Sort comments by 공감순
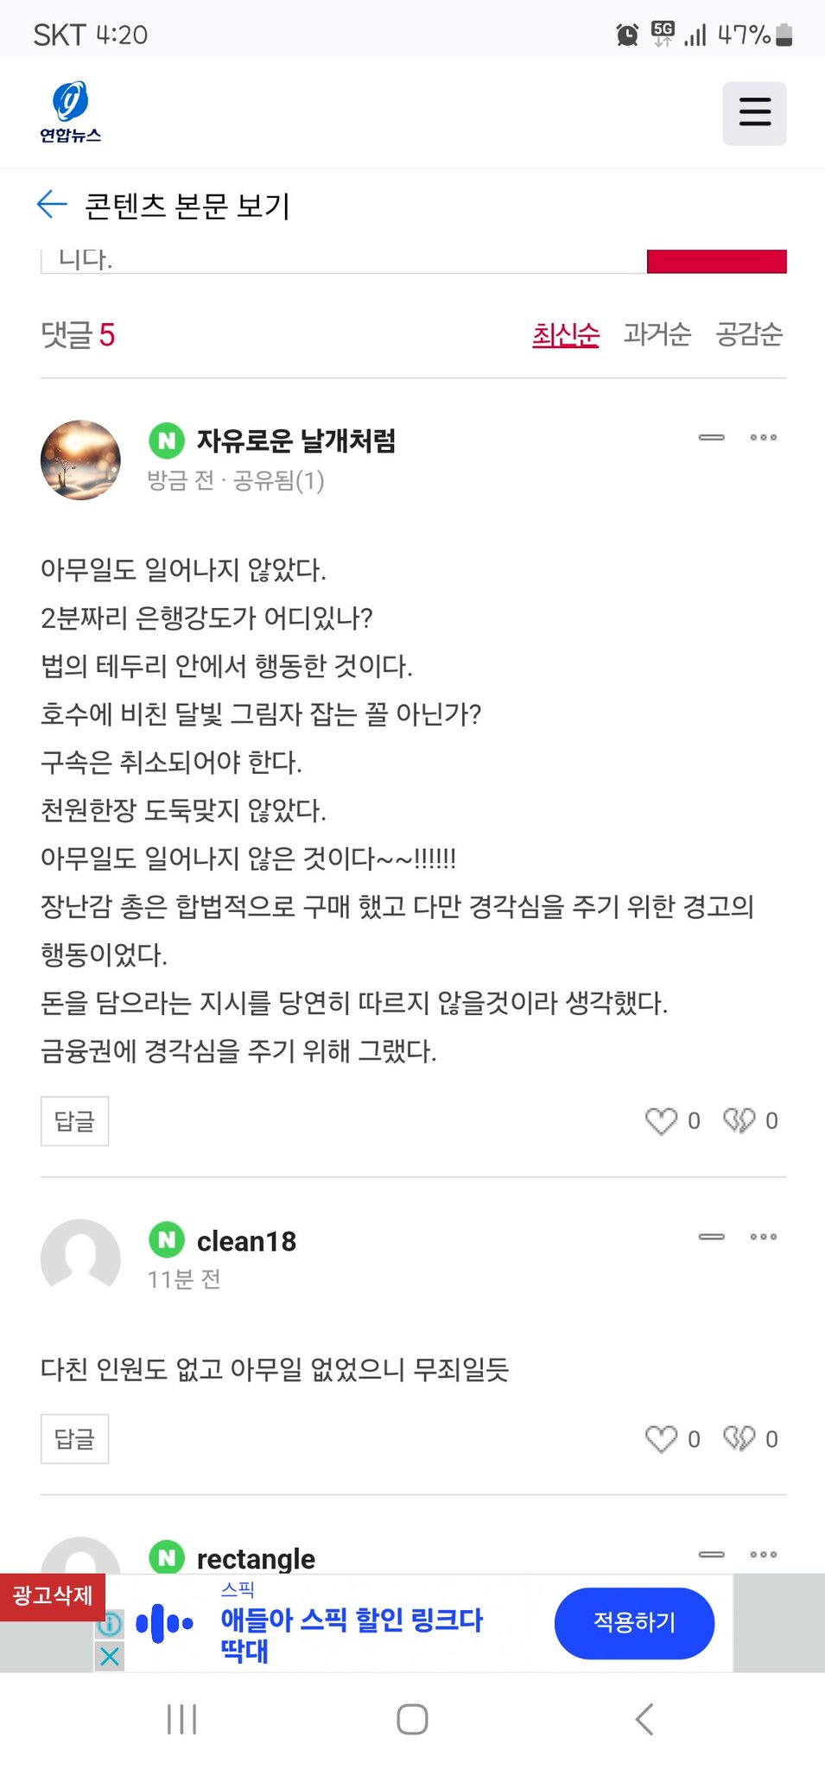 [749, 334]
